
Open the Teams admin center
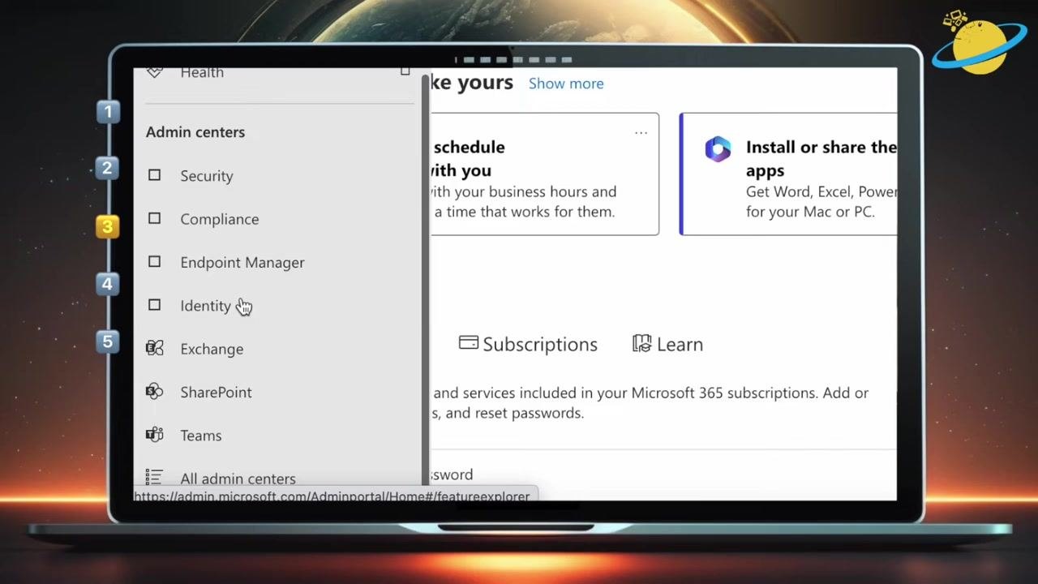200,436
